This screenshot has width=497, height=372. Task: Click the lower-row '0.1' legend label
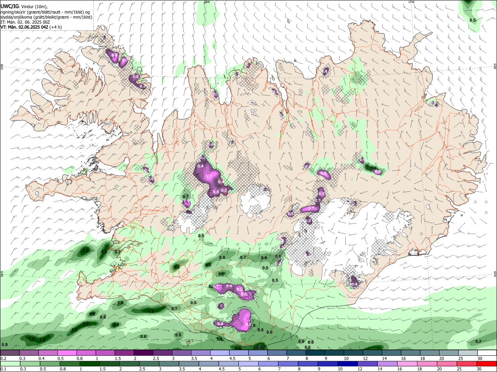pyautogui.click(x=3, y=369)
